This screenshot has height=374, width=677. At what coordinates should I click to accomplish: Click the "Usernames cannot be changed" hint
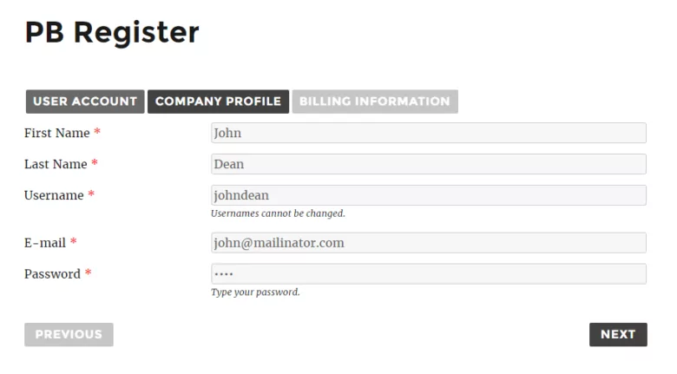(278, 213)
